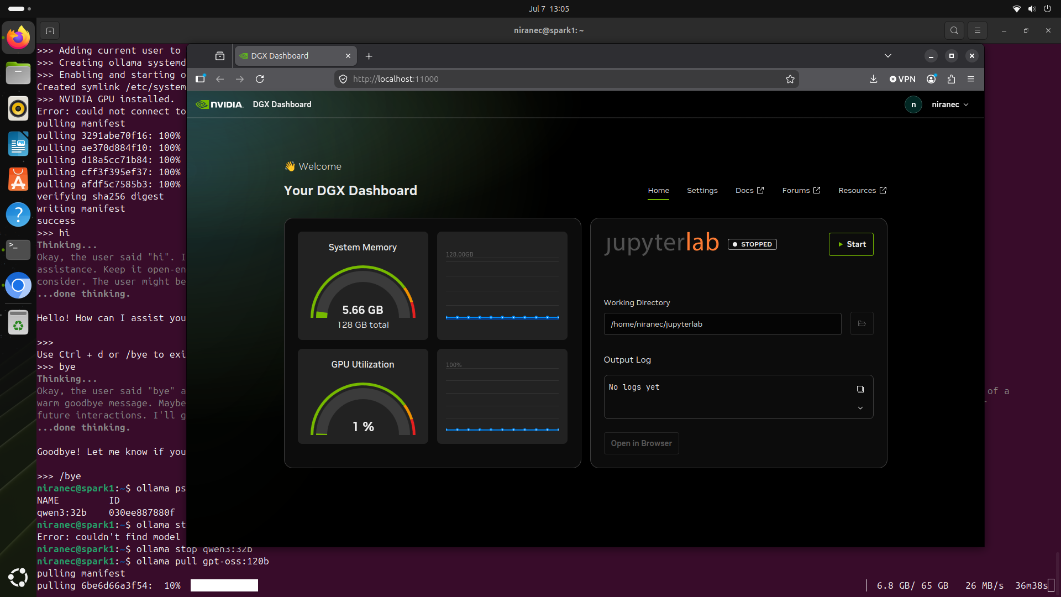Click 'ollama pull gpt-oss:120b' terminal line

(x=153, y=562)
